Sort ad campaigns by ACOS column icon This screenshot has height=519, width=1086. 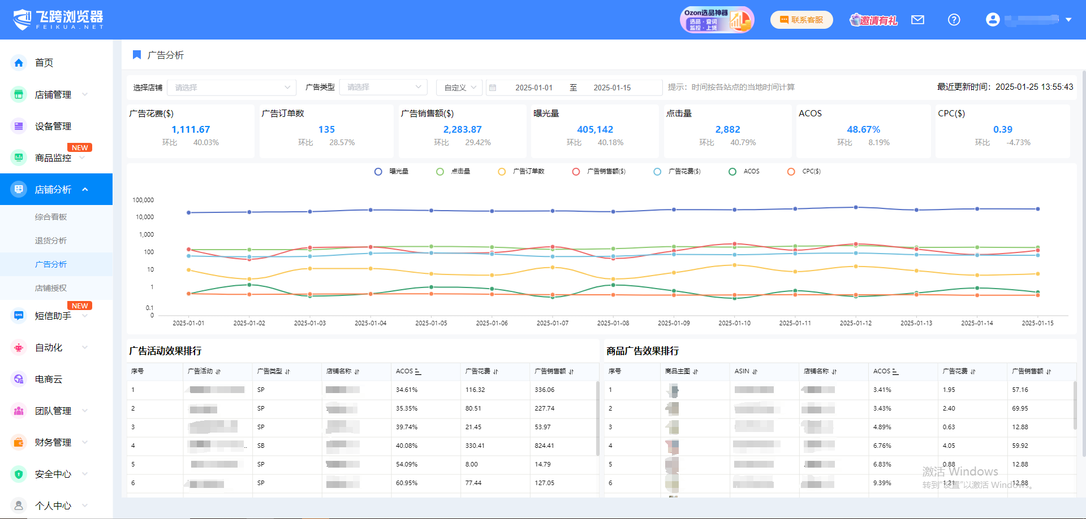[x=418, y=372]
